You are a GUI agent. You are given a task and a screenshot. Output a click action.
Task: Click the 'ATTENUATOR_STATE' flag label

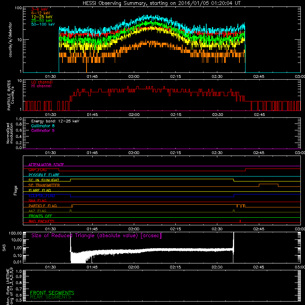pyautogui.click(x=46, y=165)
